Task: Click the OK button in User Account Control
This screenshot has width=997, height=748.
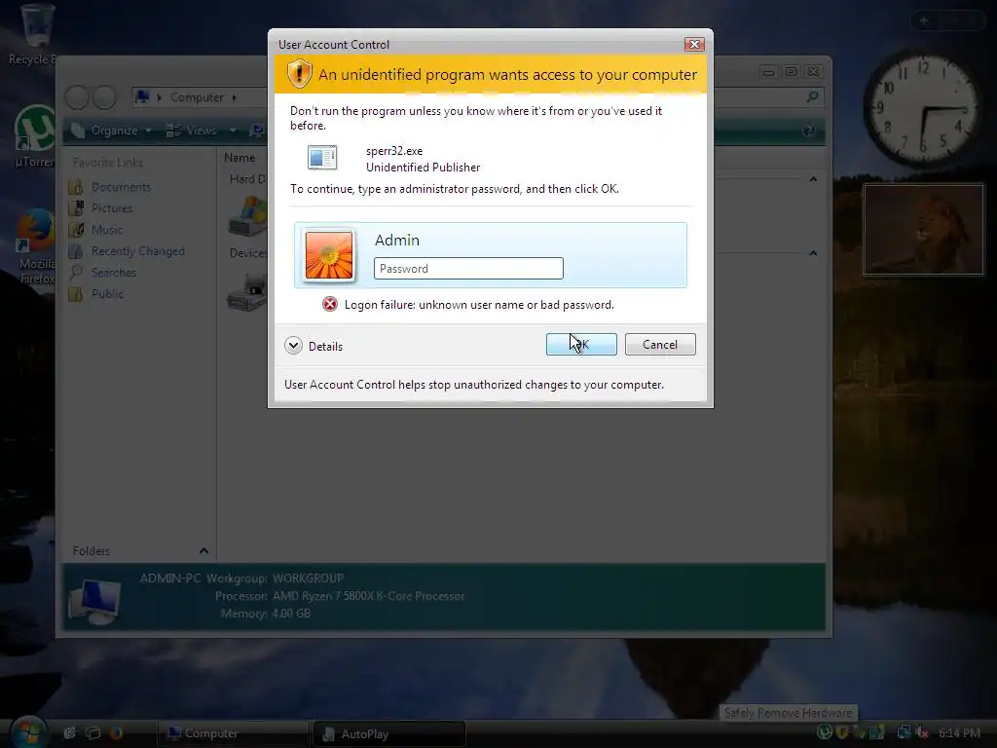Action: coord(581,344)
